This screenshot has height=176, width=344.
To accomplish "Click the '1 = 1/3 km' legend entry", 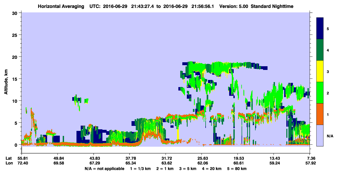I will click(x=140, y=169).
